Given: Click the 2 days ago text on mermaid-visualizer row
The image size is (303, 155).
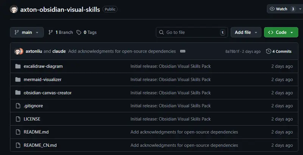Looking at the screenshot, I should tap(282, 80).
